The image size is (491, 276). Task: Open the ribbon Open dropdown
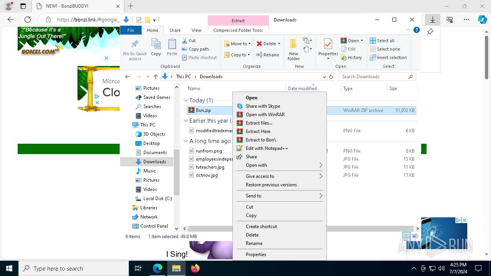(x=351, y=41)
